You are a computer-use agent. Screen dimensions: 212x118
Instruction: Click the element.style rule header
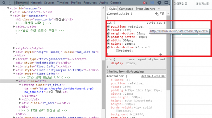119,14
